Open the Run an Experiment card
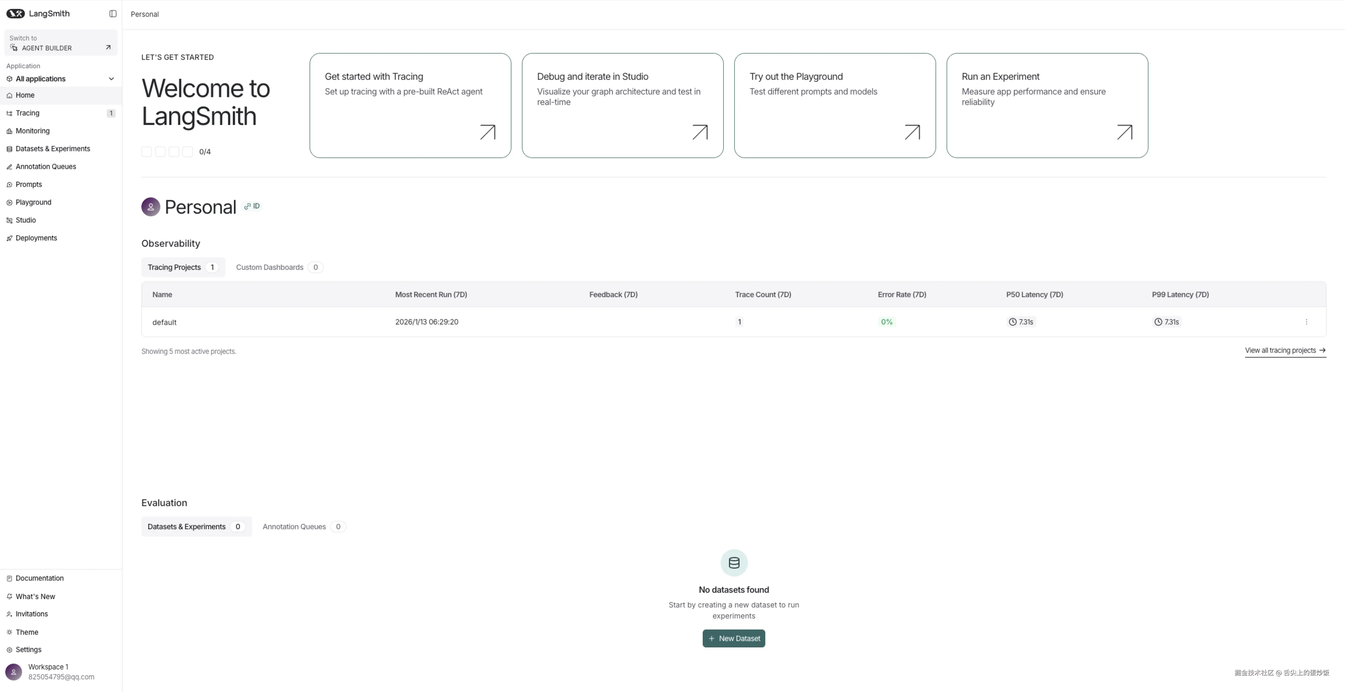The width and height of the screenshot is (1345, 692). coord(1047,105)
